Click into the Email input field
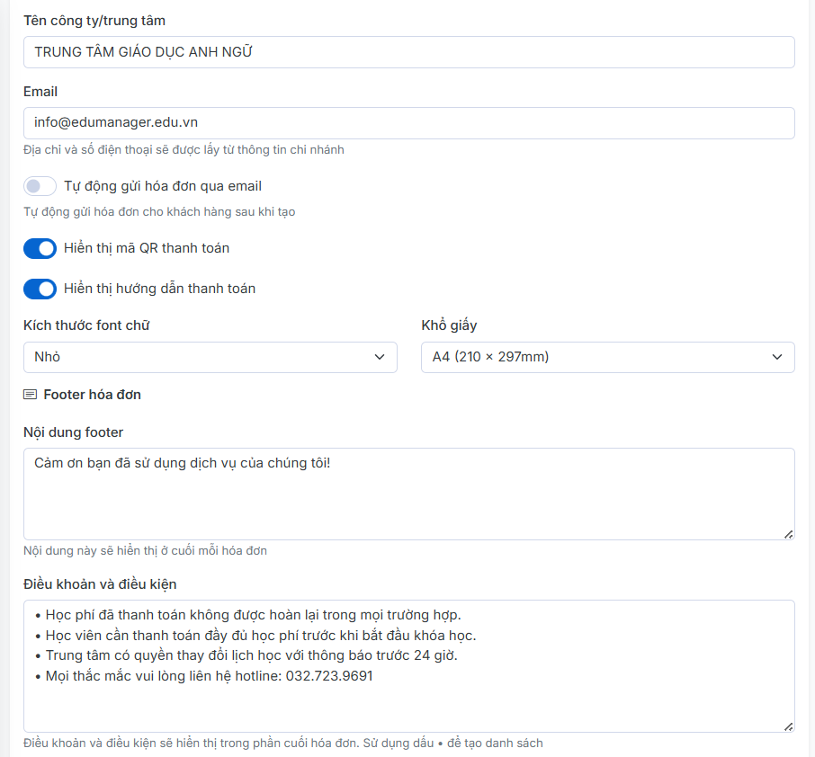 [408, 123]
